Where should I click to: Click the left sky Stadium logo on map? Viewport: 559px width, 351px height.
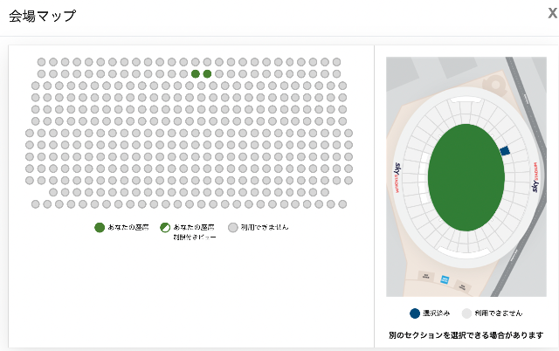[x=397, y=177]
